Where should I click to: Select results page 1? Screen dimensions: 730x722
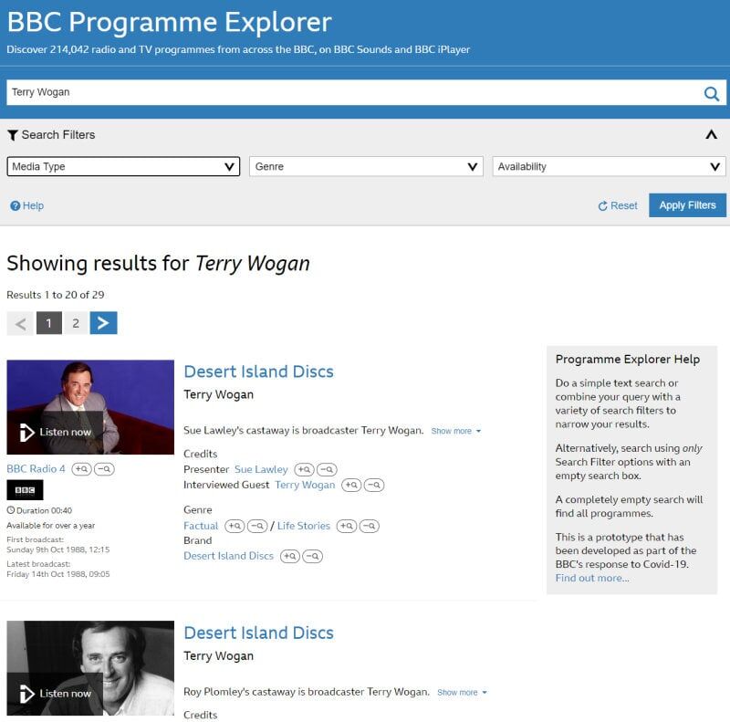[48, 323]
